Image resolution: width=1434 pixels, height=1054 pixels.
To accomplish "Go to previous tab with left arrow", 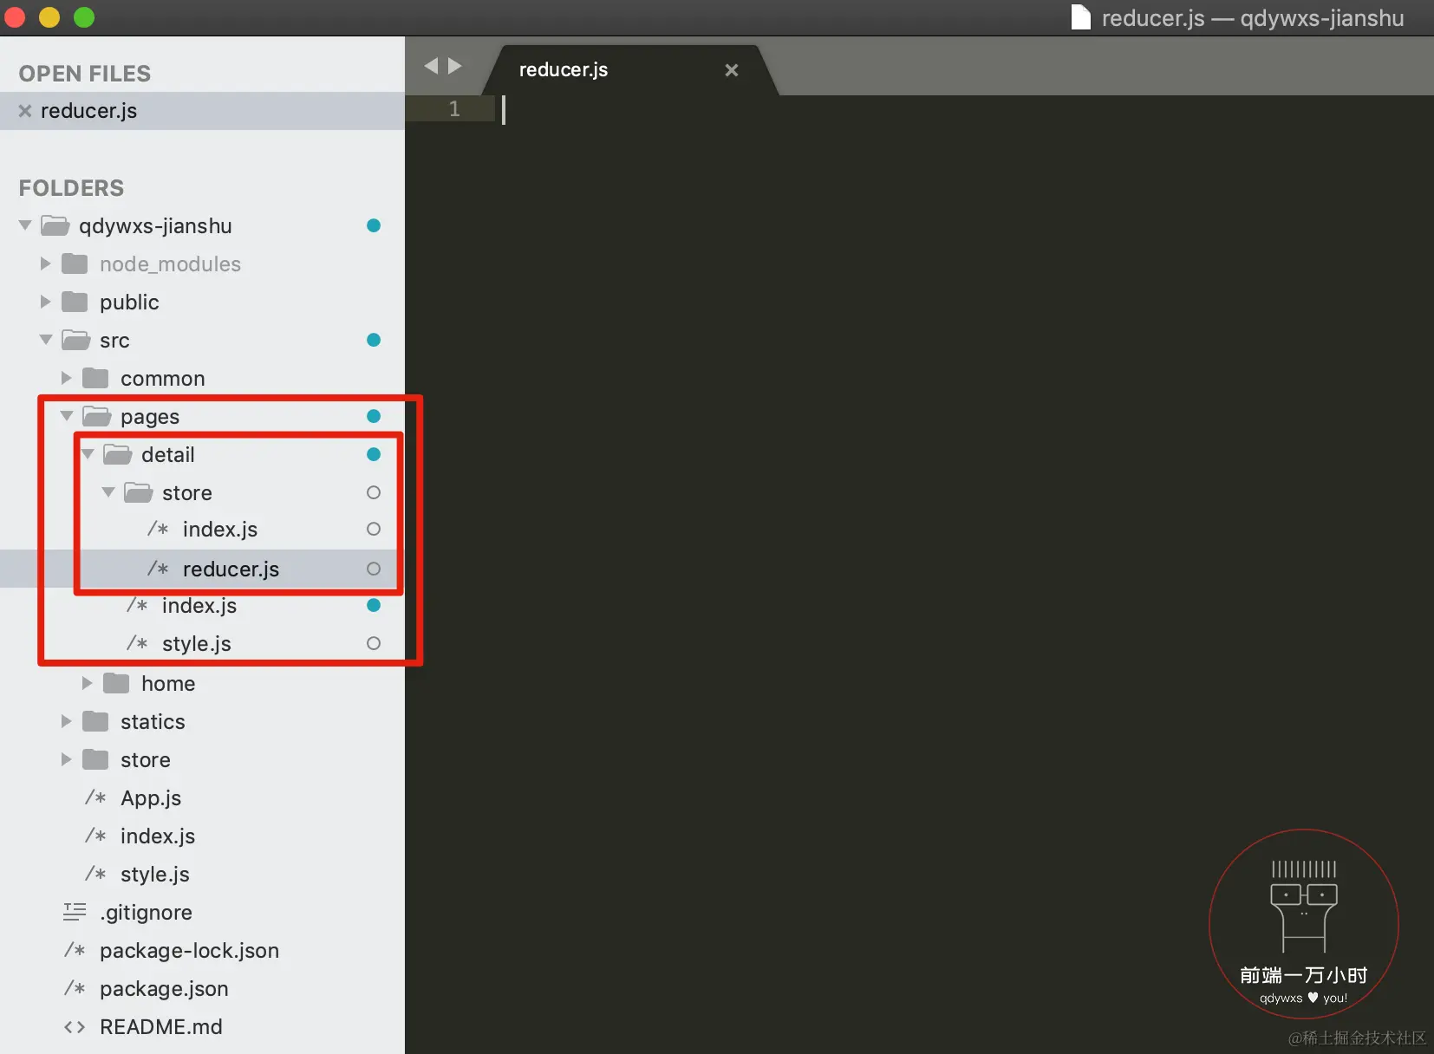I will point(431,66).
